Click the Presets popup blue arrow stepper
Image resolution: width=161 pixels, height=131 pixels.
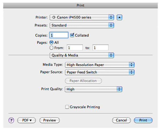coord(111,25)
